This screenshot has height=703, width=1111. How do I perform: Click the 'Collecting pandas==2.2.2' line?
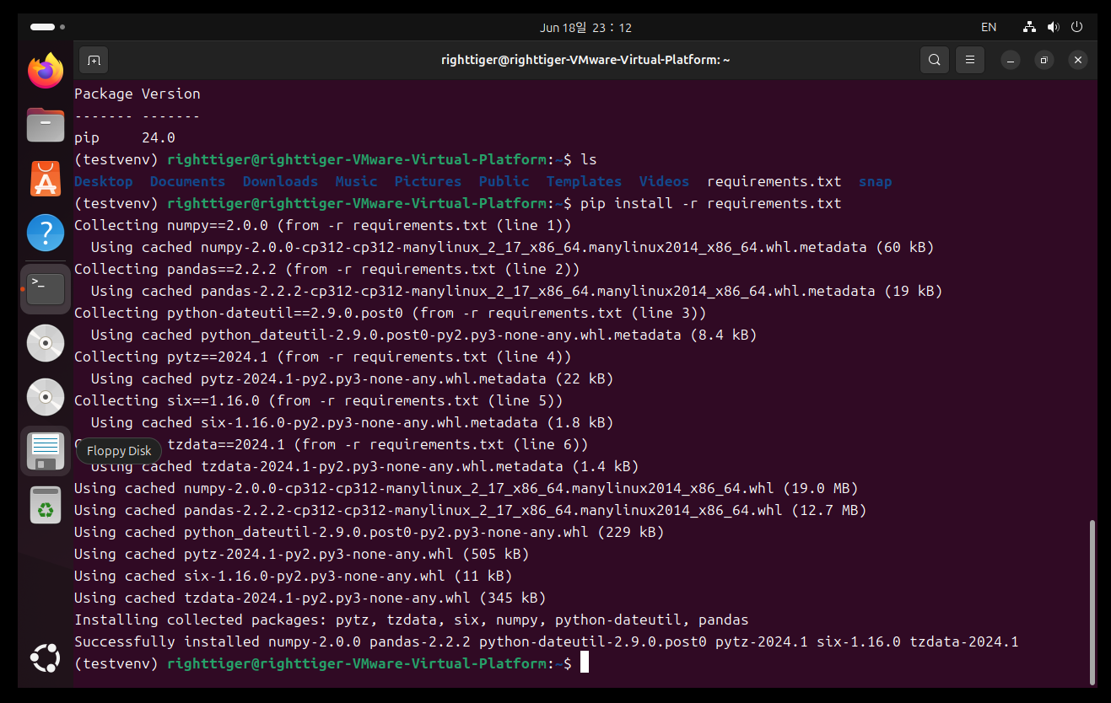point(327,269)
